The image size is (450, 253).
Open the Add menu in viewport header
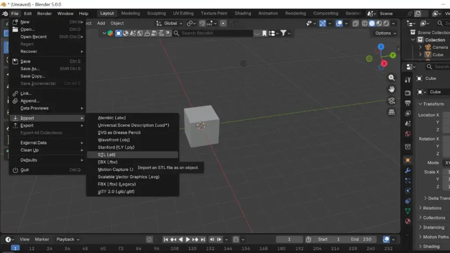tap(101, 23)
